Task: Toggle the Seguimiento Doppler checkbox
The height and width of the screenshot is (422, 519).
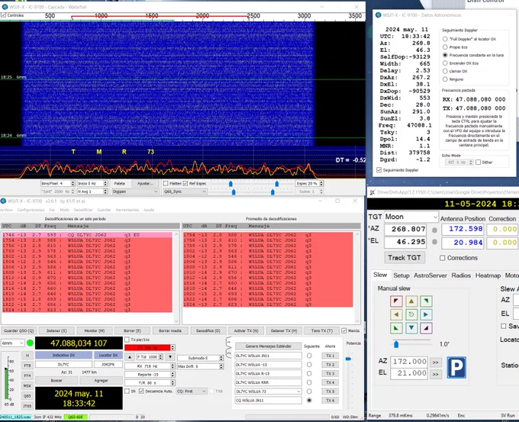Action: tap(379, 170)
